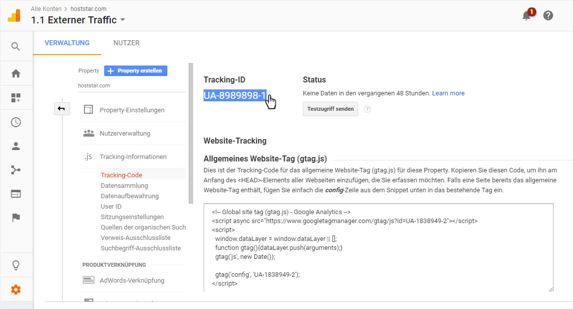Screen dimensions: 573x309
Task: Grab the code box resize handle
Action: [551, 289]
